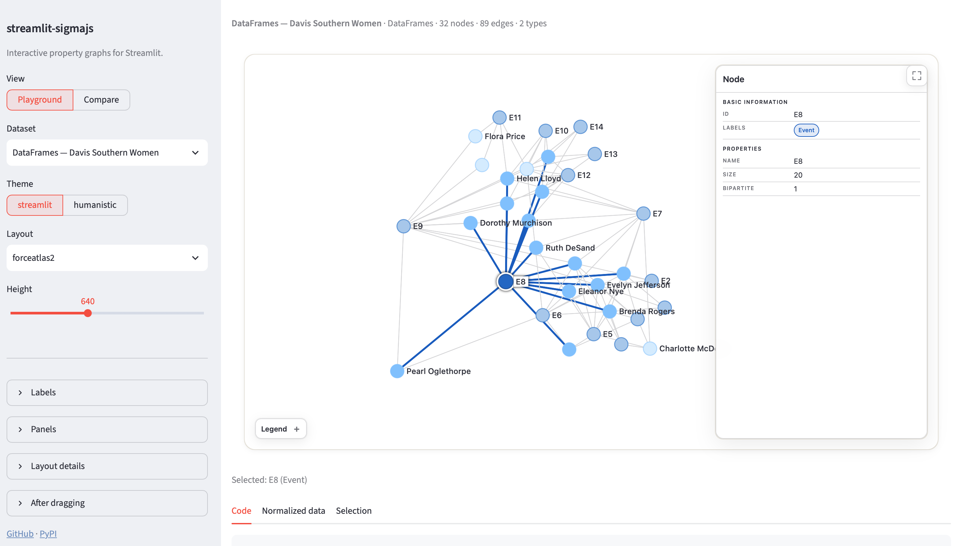Switch to the Normalized data tab
953x546 pixels.
tap(294, 511)
